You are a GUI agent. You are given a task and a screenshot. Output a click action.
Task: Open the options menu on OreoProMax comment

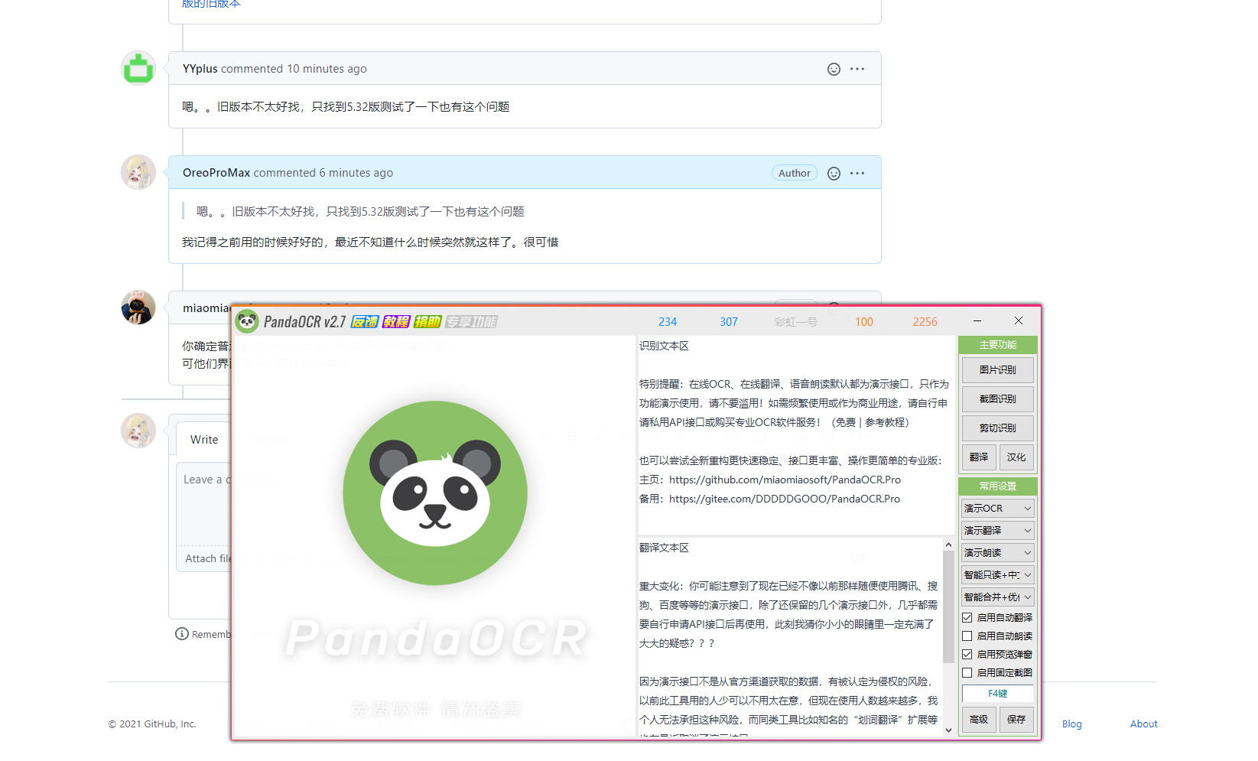[x=857, y=173]
